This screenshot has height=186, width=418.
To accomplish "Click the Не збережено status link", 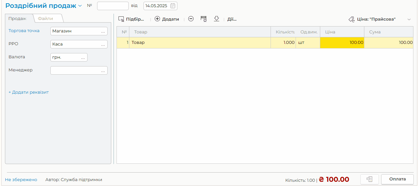I will coord(21,180).
